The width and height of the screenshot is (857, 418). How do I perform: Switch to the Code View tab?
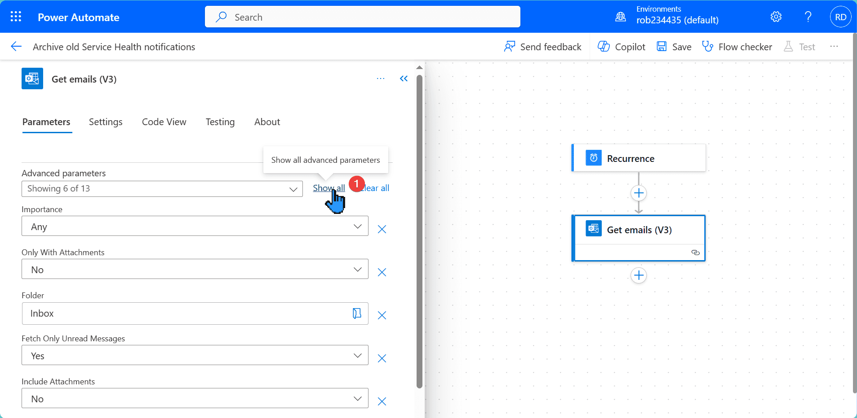click(164, 122)
